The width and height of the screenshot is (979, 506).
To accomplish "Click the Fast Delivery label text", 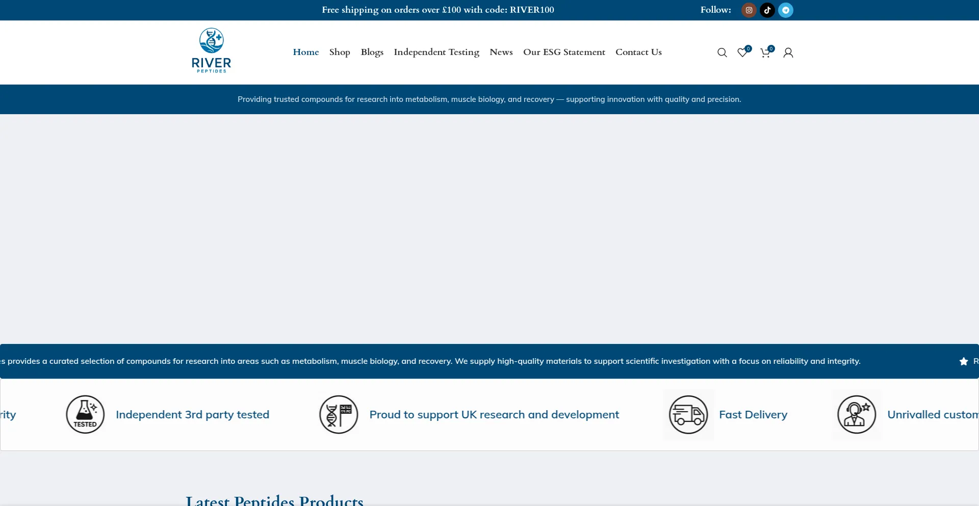I will [753, 415].
